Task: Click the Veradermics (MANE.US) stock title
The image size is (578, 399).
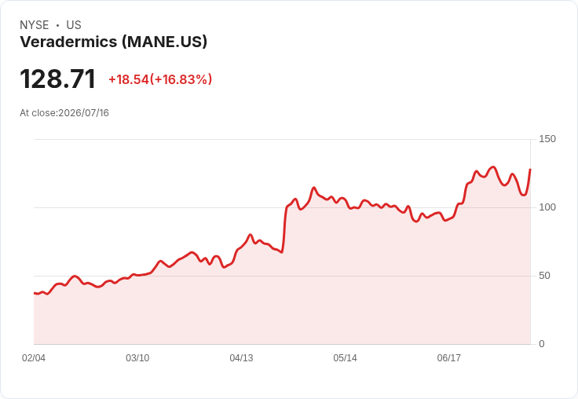Action: 114,42
